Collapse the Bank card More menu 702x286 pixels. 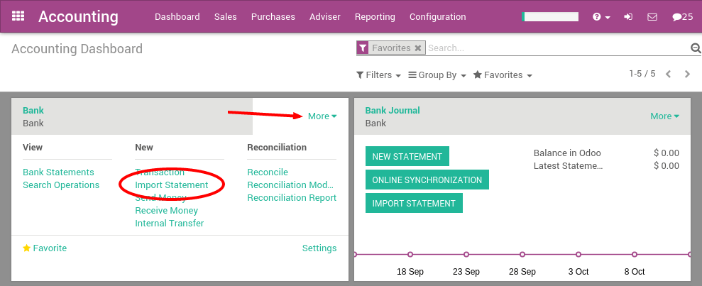point(322,116)
